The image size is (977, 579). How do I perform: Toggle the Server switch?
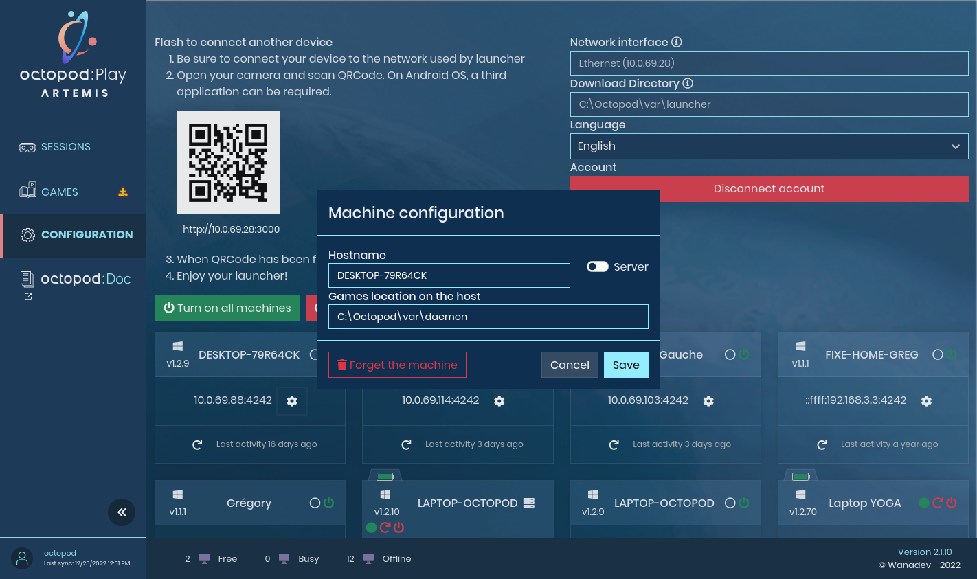[x=598, y=266]
